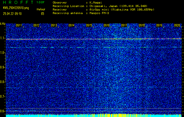
Task: Click the meteor count value 65
Action: (x=42, y=14)
